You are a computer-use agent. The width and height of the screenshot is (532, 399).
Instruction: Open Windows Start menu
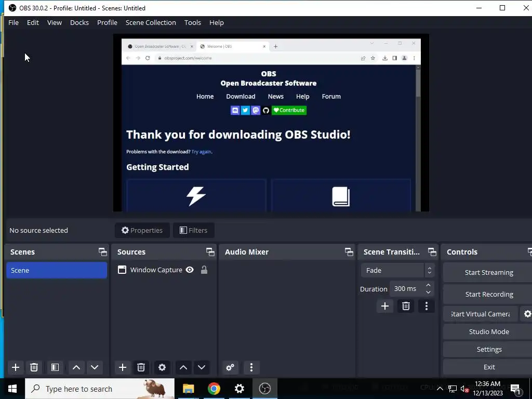[x=12, y=389]
